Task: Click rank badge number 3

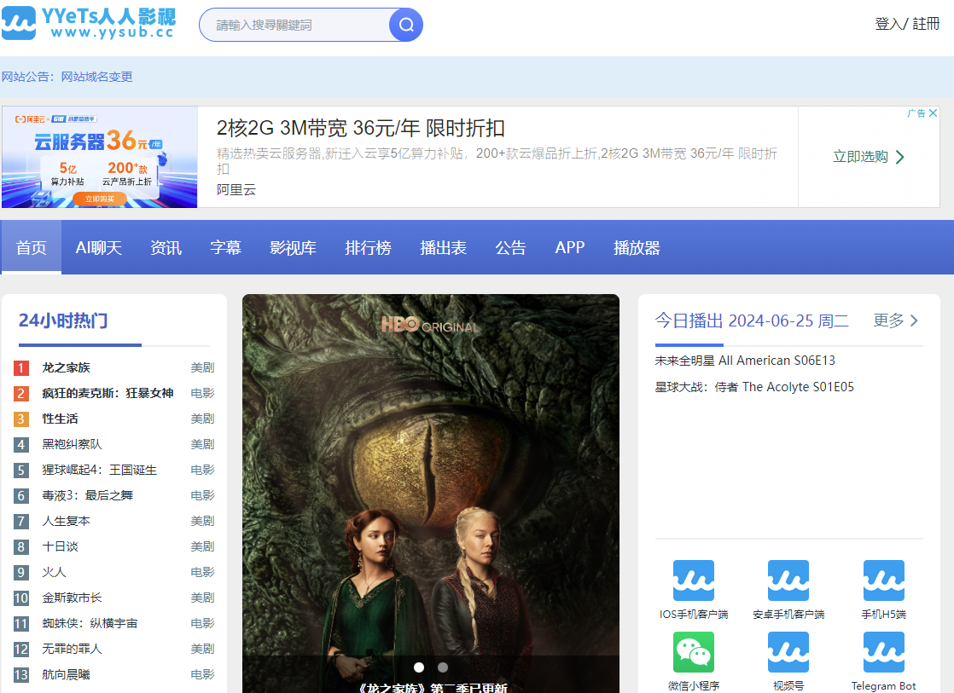Action: [x=20, y=419]
